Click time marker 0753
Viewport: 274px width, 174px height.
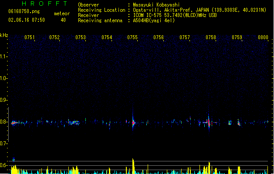tap(81, 37)
